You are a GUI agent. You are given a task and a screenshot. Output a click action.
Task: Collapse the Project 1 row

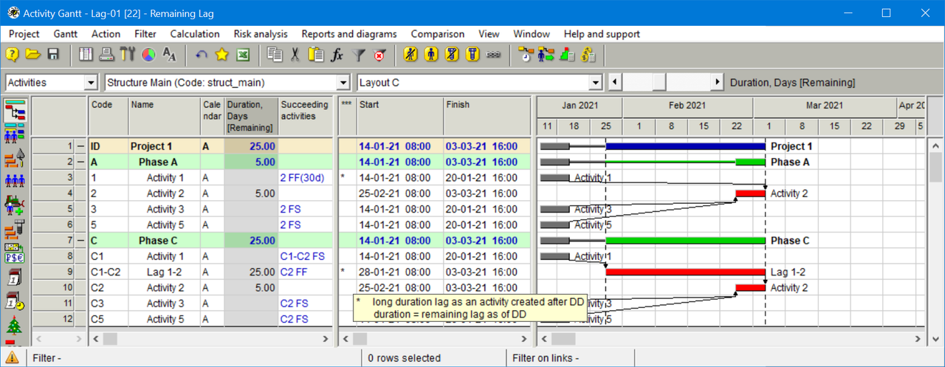pyautogui.click(x=81, y=146)
